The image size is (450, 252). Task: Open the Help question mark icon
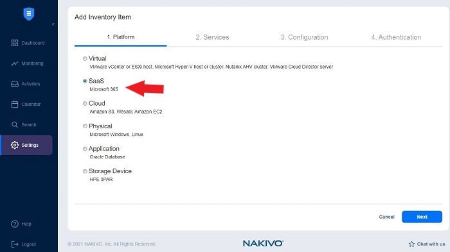[15, 224]
